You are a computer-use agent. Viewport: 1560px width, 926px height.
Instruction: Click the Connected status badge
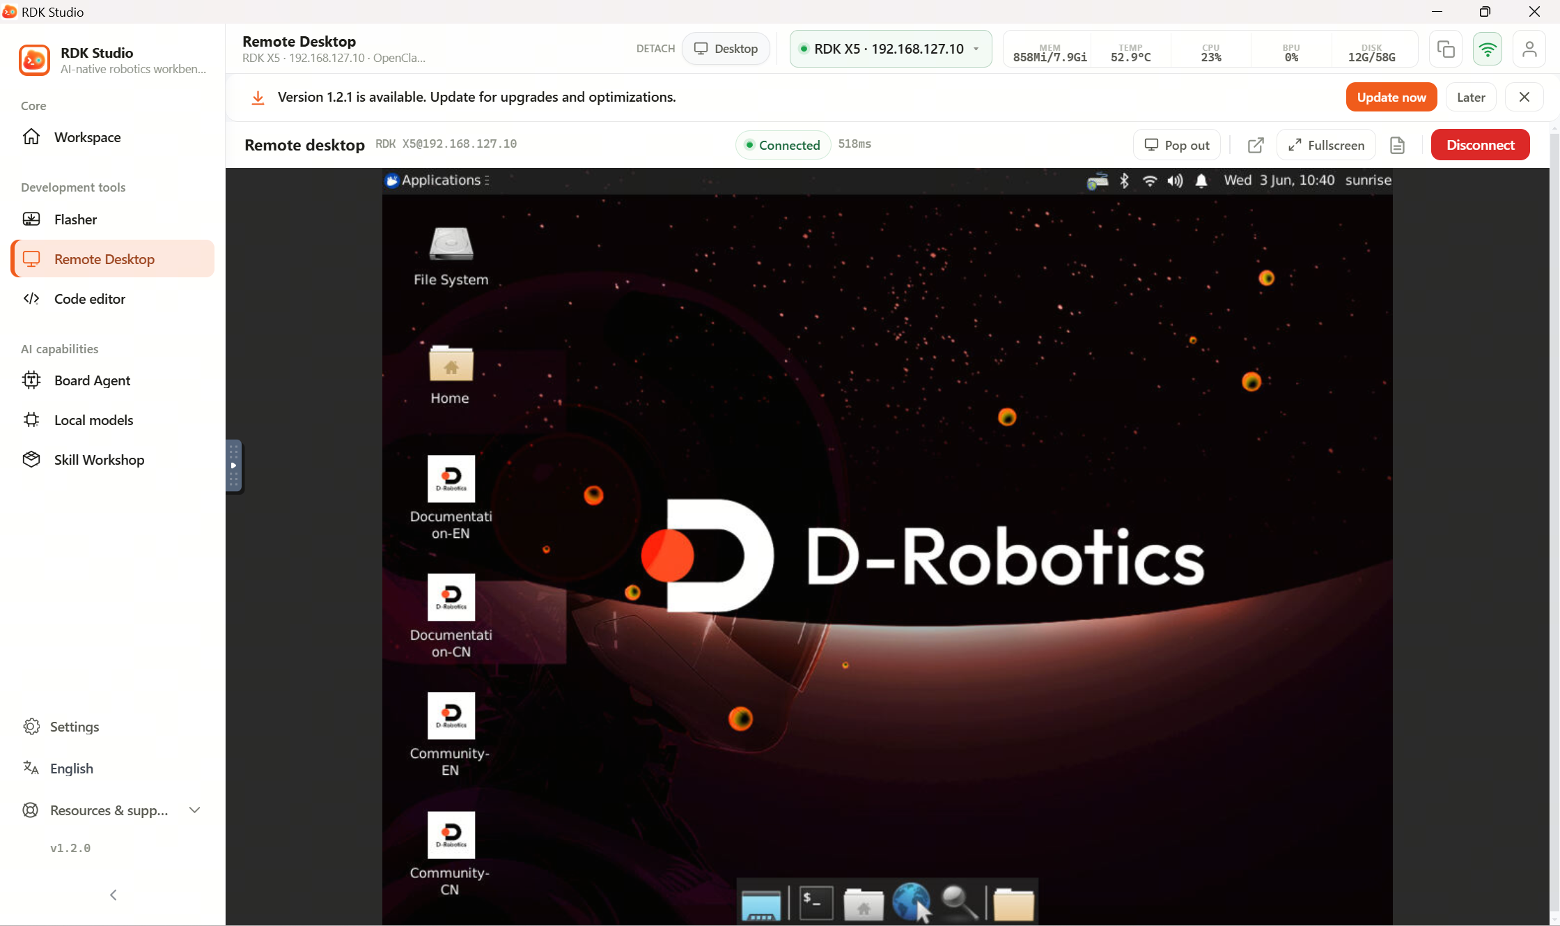click(783, 145)
